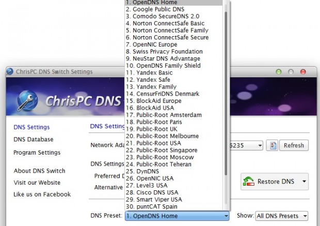Select 12. Yandex Safe preset
Viewport: 320px width, 226px height.
(173, 80)
